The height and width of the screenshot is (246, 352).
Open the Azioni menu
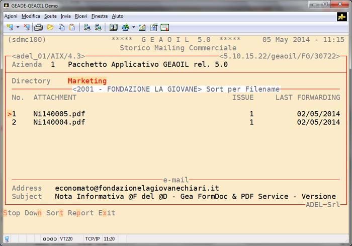click(11, 16)
